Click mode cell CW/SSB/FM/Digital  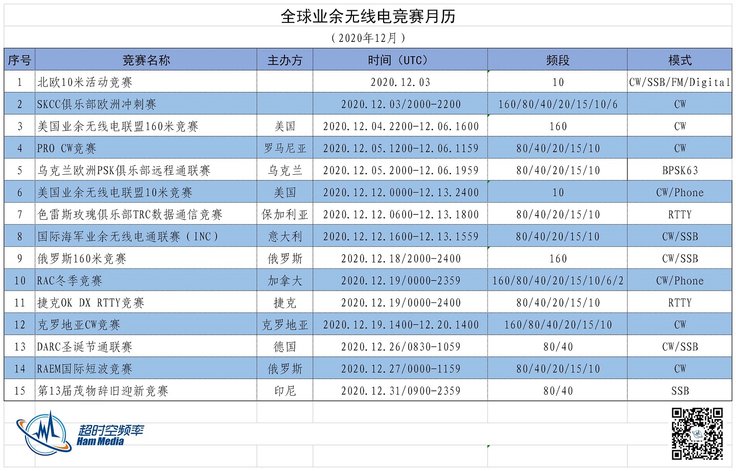pyautogui.click(x=680, y=82)
